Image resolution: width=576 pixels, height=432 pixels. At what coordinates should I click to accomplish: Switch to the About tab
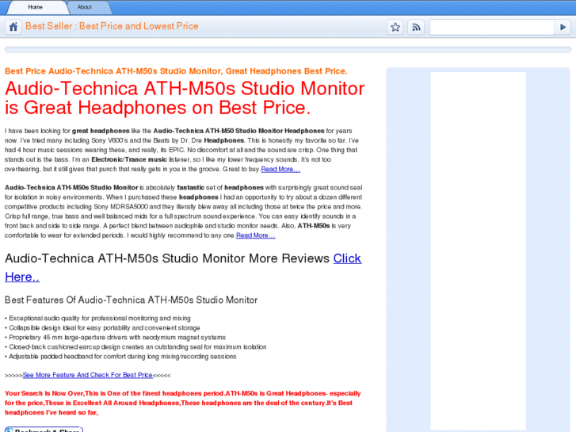coord(85,7)
